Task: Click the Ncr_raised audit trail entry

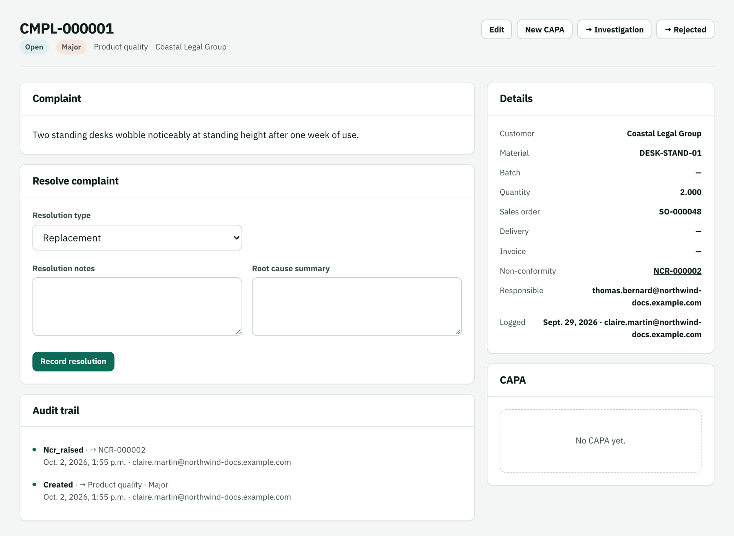Action: tap(167, 456)
